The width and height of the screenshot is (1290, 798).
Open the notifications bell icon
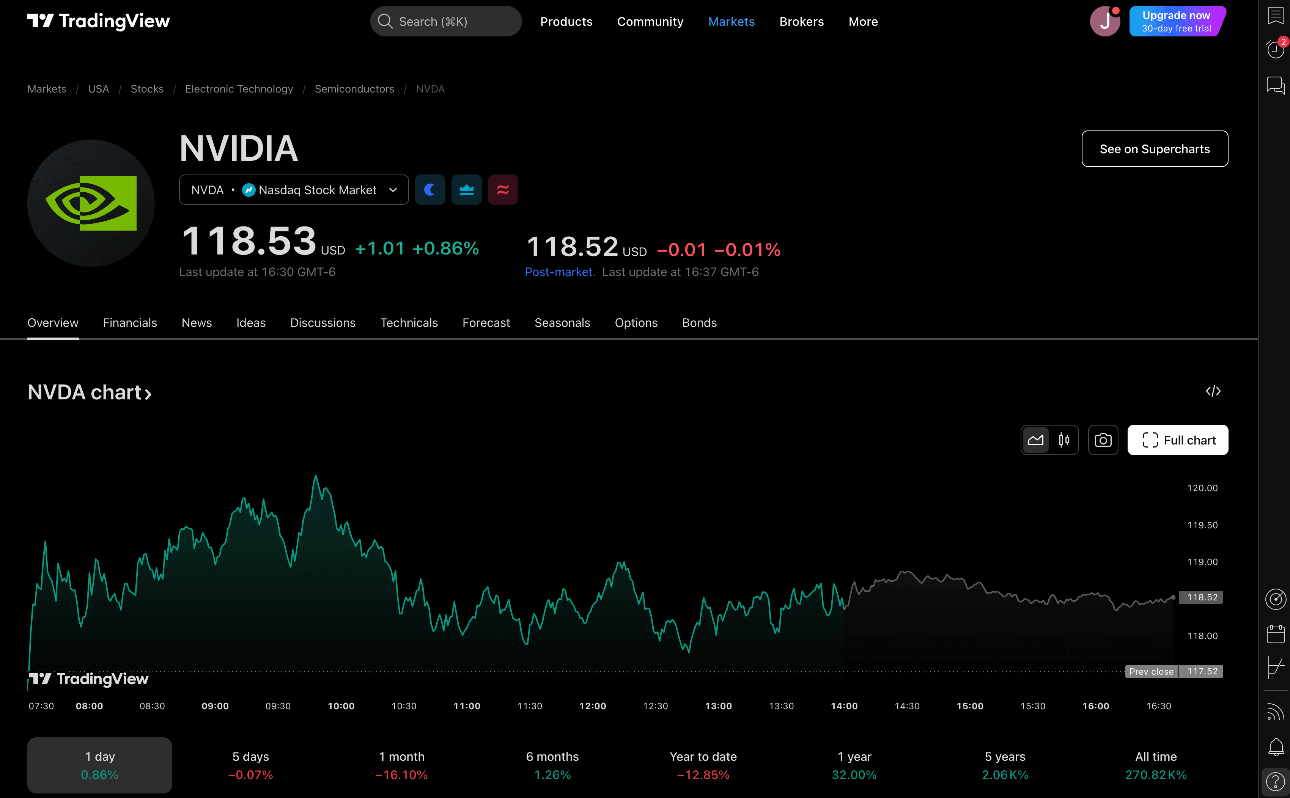[1275, 747]
